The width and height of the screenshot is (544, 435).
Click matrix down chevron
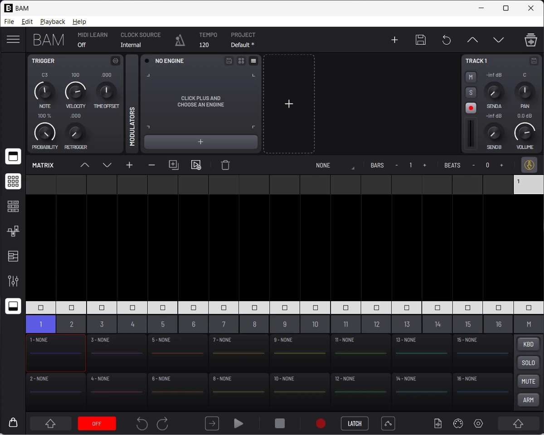[107, 165]
